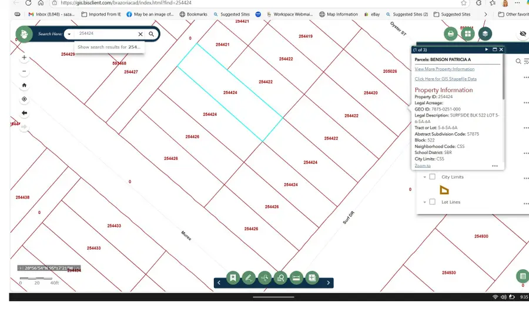The image size is (529, 331).
Task: Toggle the City Limits layer checkbox
Action: [432, 177]
